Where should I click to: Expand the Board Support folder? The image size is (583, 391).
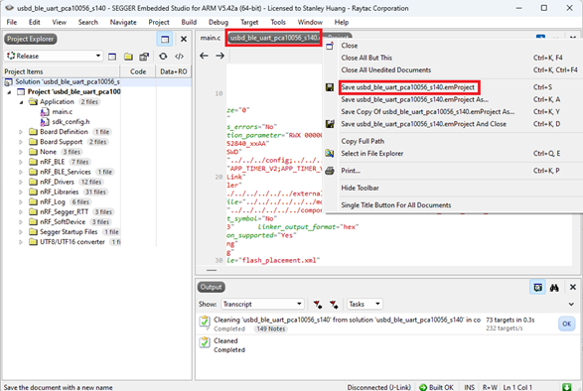point(21,142)
